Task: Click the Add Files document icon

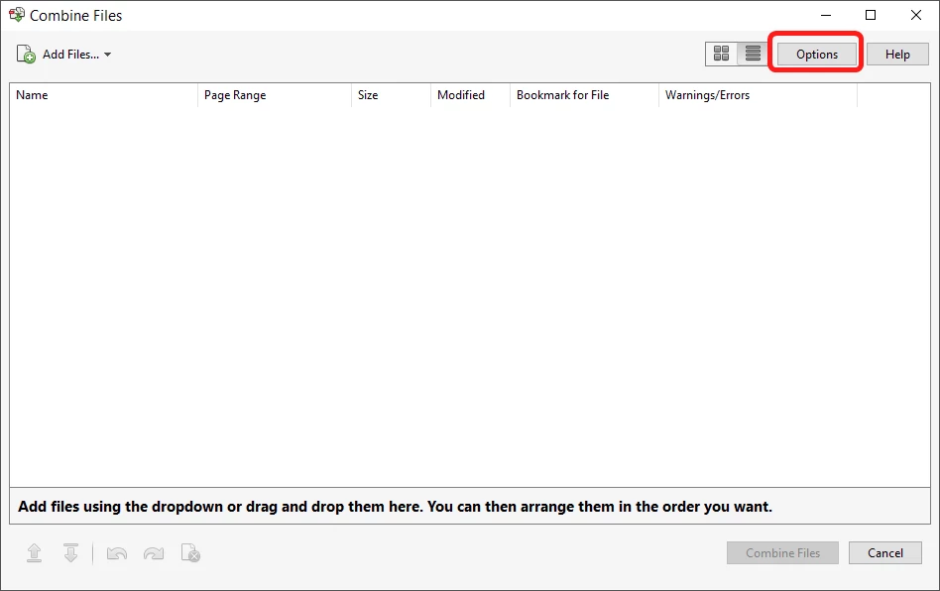Action: click(26, 54)
